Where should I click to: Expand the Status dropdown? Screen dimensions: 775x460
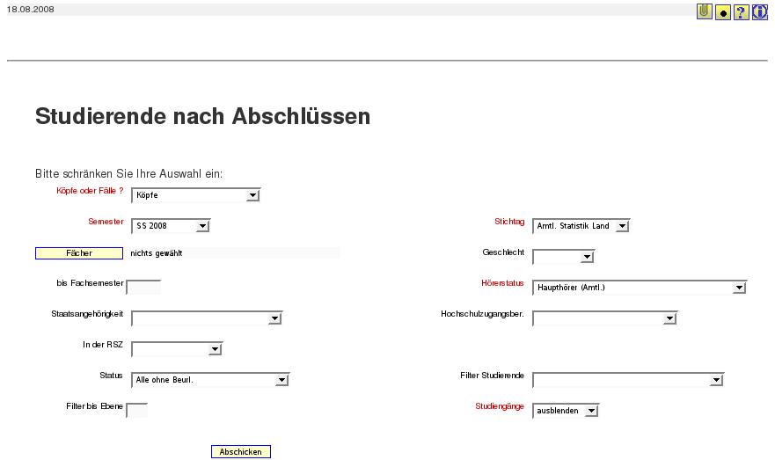click(x=210, y=380)
